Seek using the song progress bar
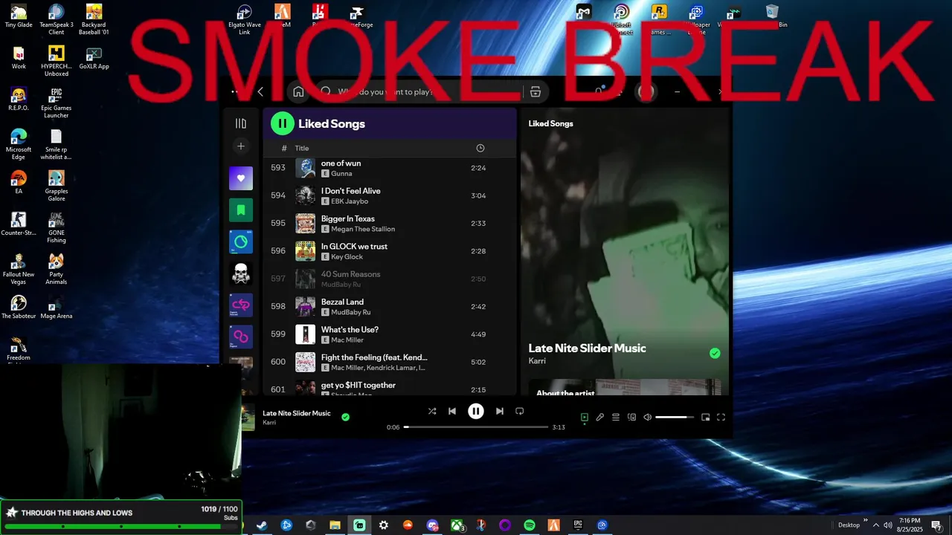The image size is (952, 535). coord(476,427)
